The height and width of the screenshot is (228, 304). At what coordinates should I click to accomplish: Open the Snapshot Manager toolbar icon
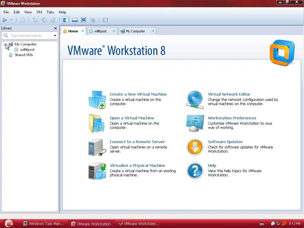53,20
